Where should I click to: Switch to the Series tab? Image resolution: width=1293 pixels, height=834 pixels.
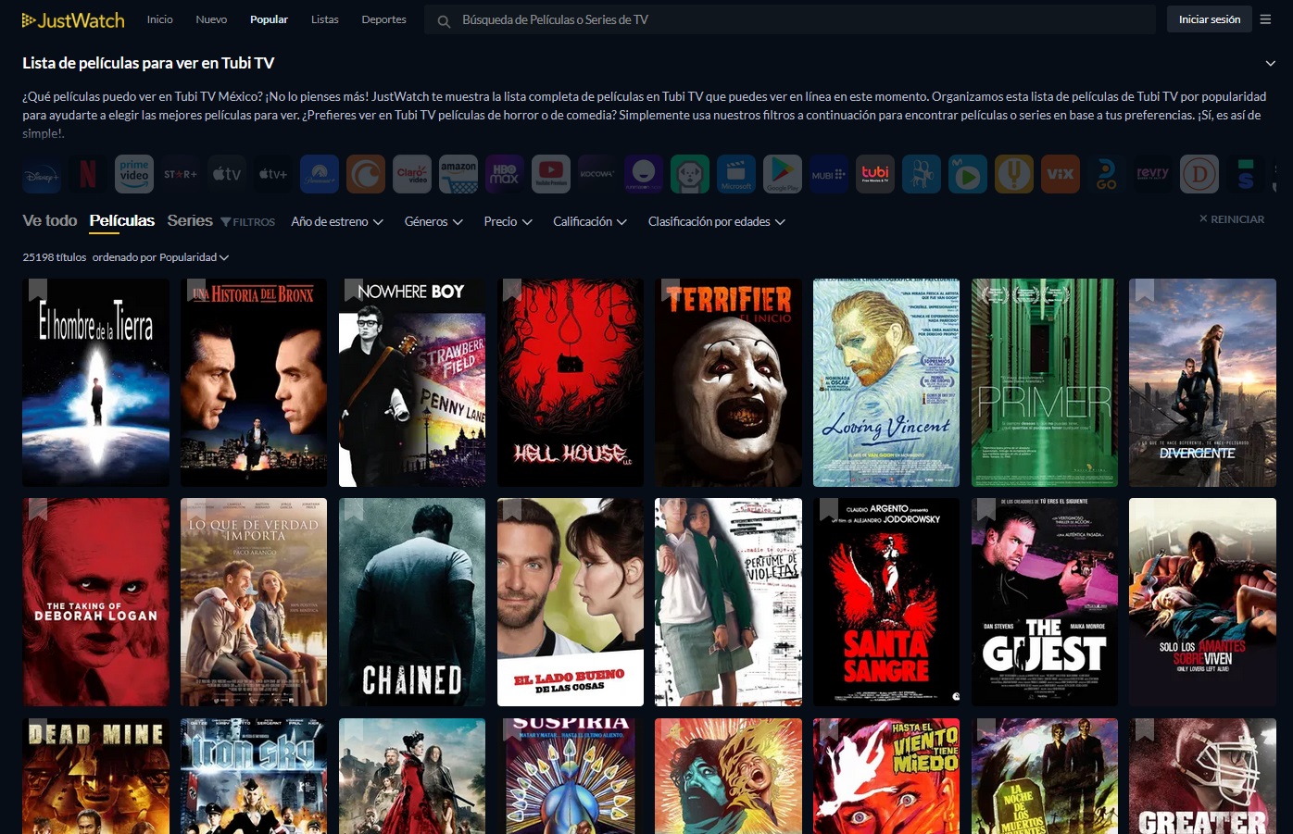pos(190,221)
